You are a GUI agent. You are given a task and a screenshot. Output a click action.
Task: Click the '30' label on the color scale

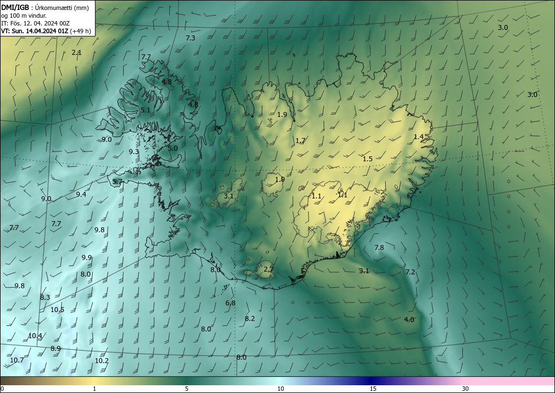(466, 389)
